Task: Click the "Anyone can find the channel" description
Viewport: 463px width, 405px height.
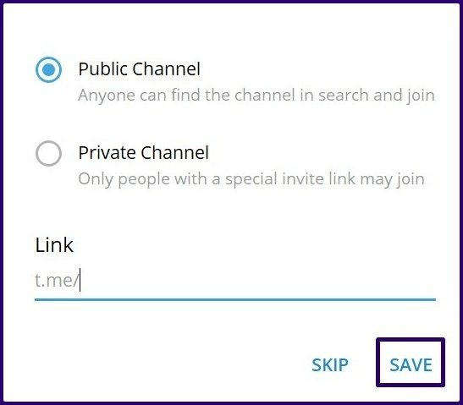Action: coord(256,96)
